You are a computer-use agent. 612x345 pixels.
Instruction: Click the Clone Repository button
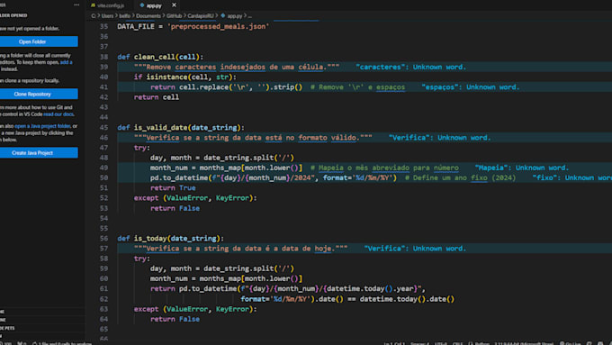[32, 94]
